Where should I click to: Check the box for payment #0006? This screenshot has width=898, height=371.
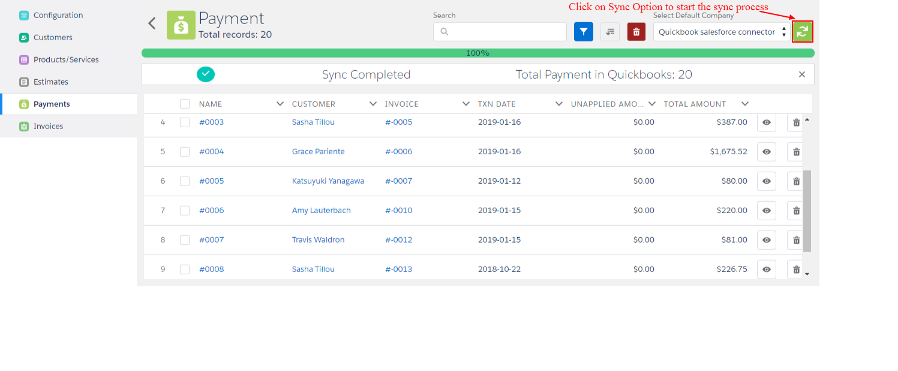[x=185, y=210]
